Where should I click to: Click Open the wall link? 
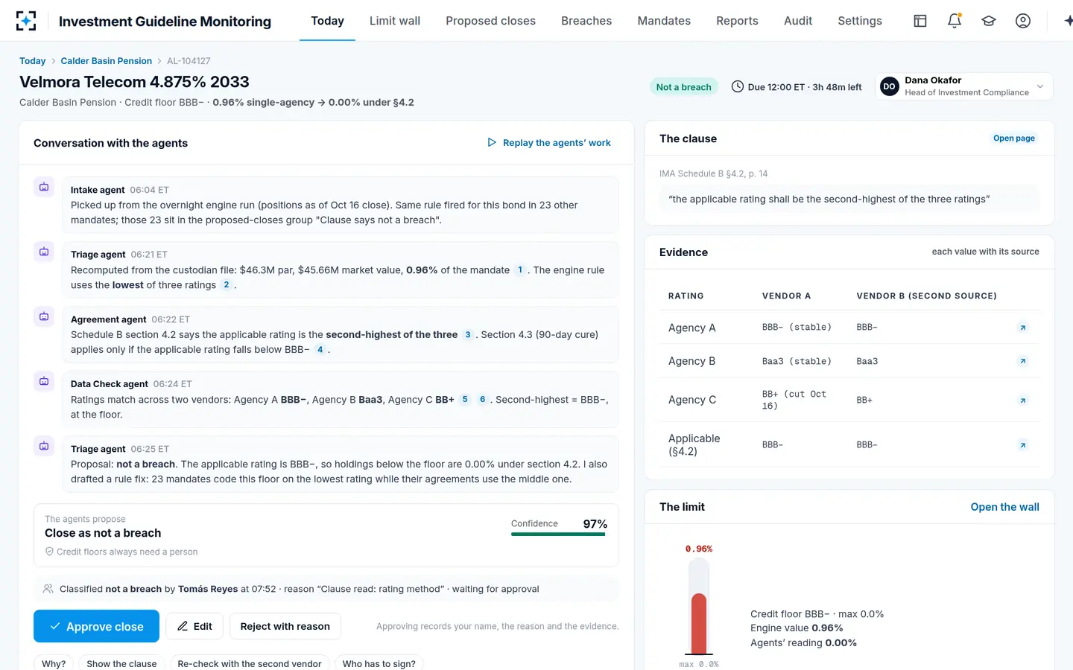[x=1004, y=507]
